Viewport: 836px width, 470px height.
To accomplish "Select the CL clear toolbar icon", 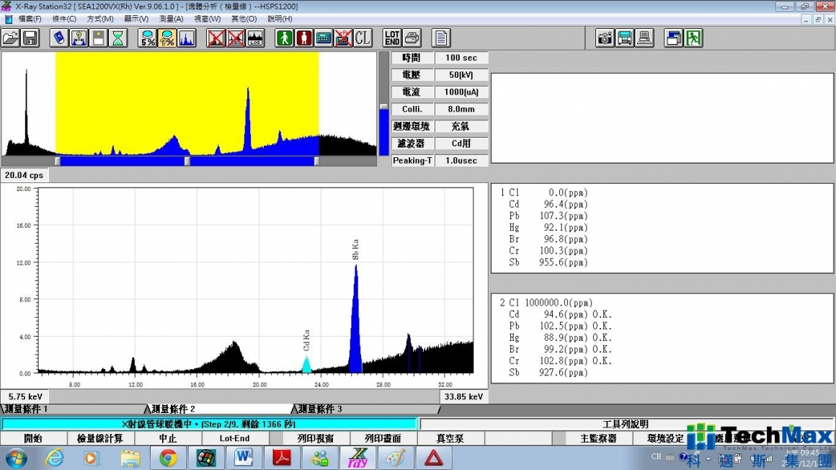I will pos(363,38).
